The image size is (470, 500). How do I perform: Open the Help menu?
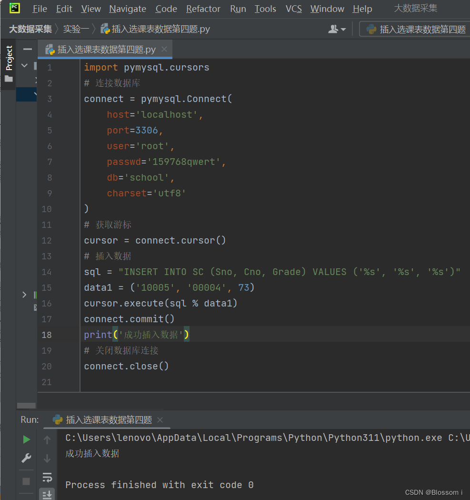point(362,9)
